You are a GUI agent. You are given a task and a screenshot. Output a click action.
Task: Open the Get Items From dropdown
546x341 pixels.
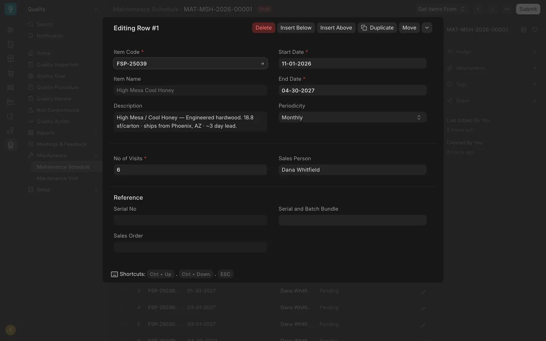point(441,9)
